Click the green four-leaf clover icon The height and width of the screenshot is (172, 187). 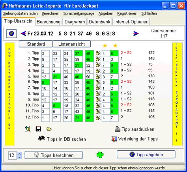click(x=100, y=155)
